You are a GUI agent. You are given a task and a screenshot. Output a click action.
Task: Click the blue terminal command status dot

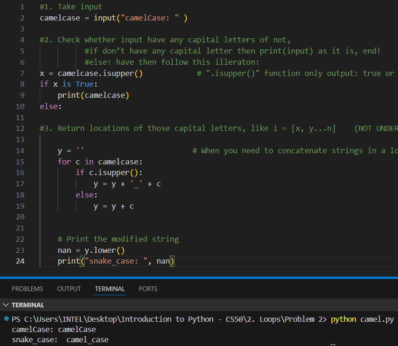7,319
